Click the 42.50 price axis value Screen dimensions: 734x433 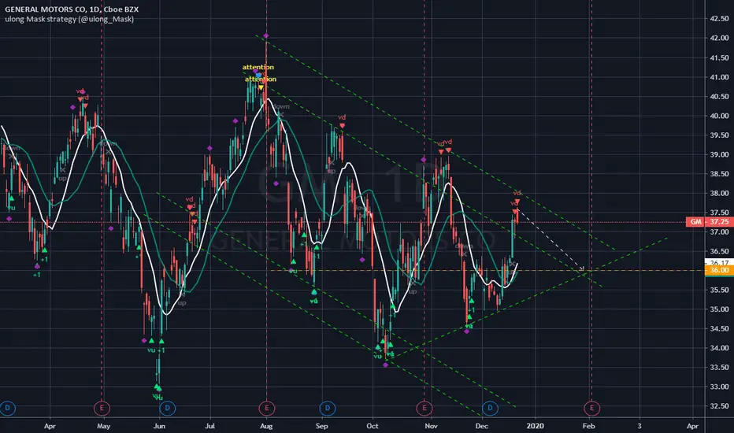coord(720,19)
